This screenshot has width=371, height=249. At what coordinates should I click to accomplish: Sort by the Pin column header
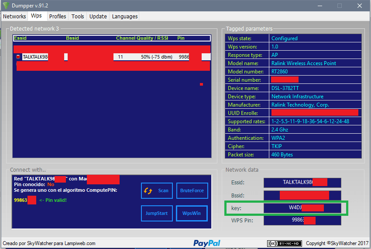(x=181, y=38)
